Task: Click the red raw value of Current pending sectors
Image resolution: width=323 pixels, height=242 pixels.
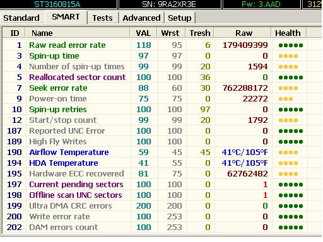Action: tap(265, 184)
